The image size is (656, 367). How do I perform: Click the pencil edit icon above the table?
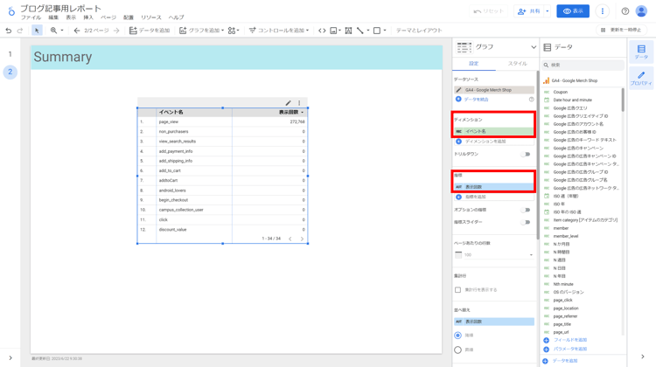tap(288, 103)
